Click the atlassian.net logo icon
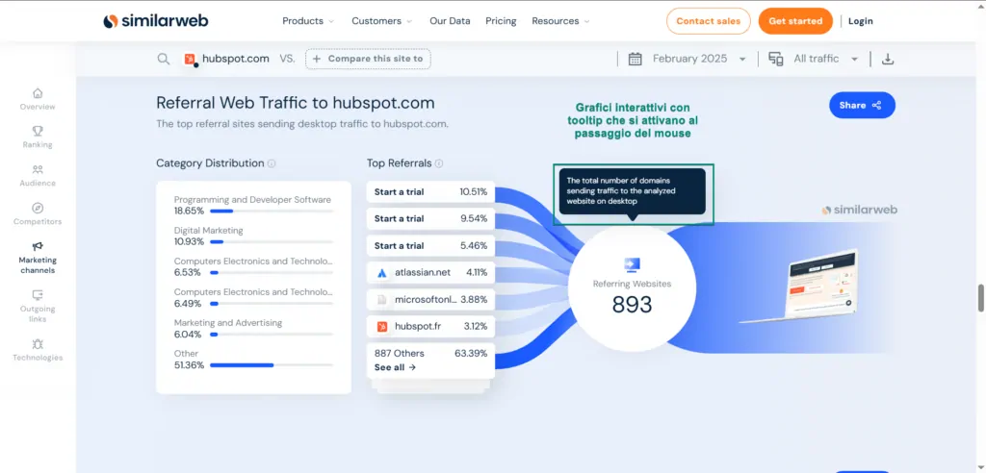The image size is (986, 473). (x=381, y=273)
